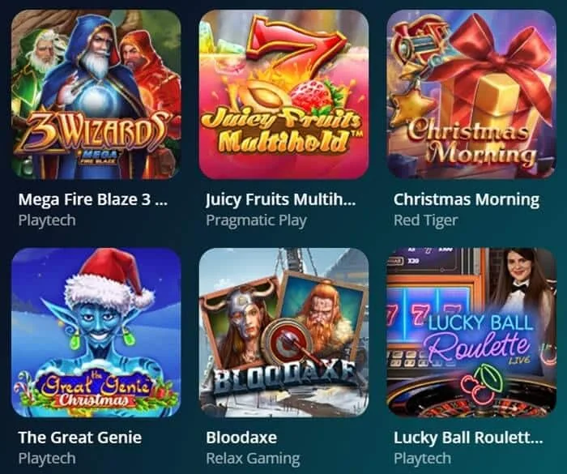The width and height of the screenshot is (567, 474).
Task: Launch the Christmas Morning game tile
Action: 471,95
